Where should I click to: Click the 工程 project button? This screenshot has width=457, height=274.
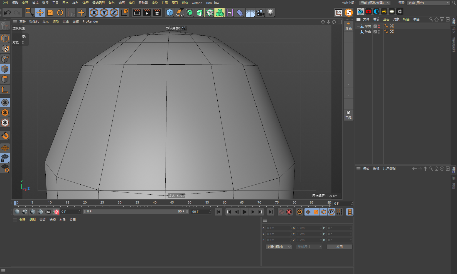pos(348,115)
